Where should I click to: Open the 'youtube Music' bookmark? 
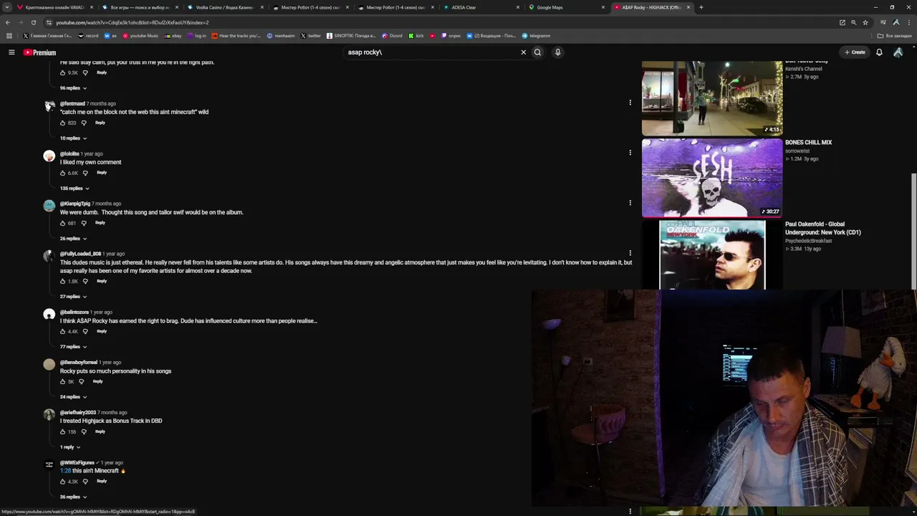tap(140, 36)
